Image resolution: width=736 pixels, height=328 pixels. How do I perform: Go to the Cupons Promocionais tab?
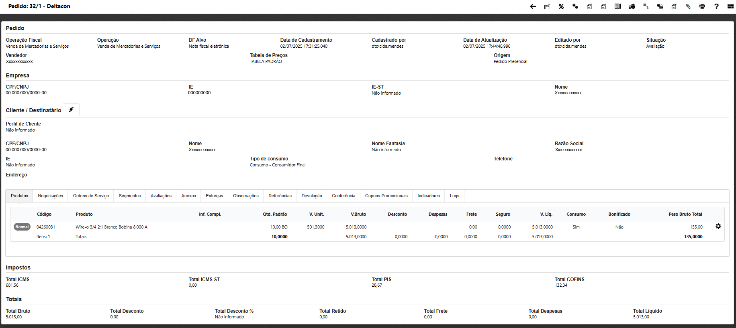click(x=386, y=196)
